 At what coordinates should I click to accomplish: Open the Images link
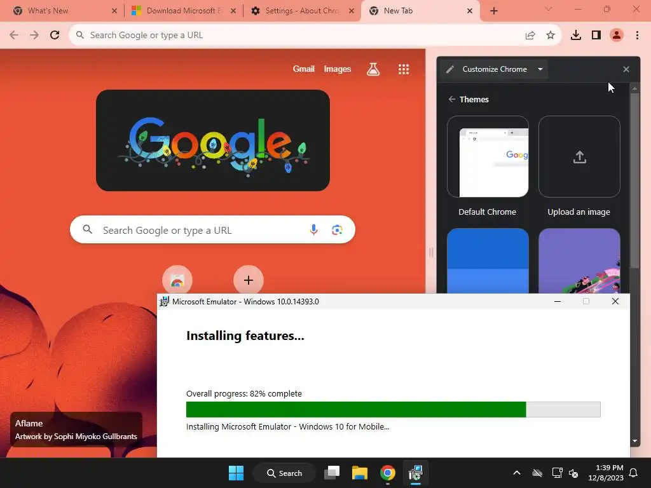click(337, 69)
